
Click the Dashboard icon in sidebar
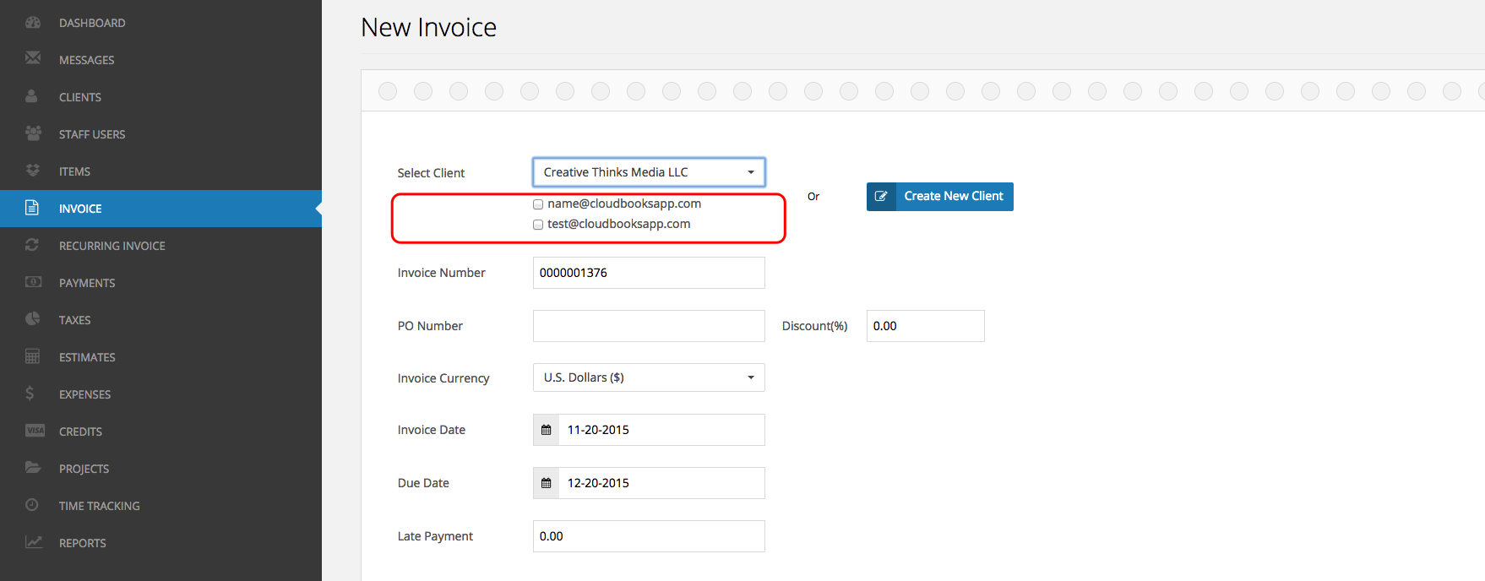(33, 23)
